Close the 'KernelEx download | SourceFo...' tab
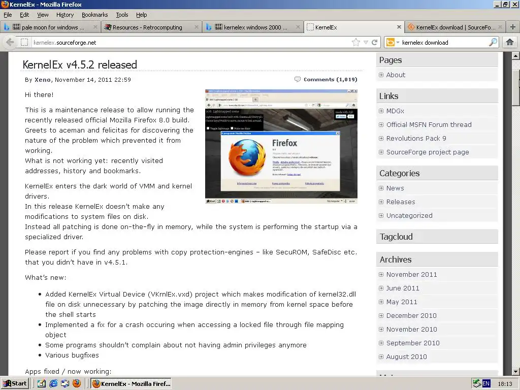The width and height of the screenshot is (520, 390). pyautogui.click(x=500, y=27)
